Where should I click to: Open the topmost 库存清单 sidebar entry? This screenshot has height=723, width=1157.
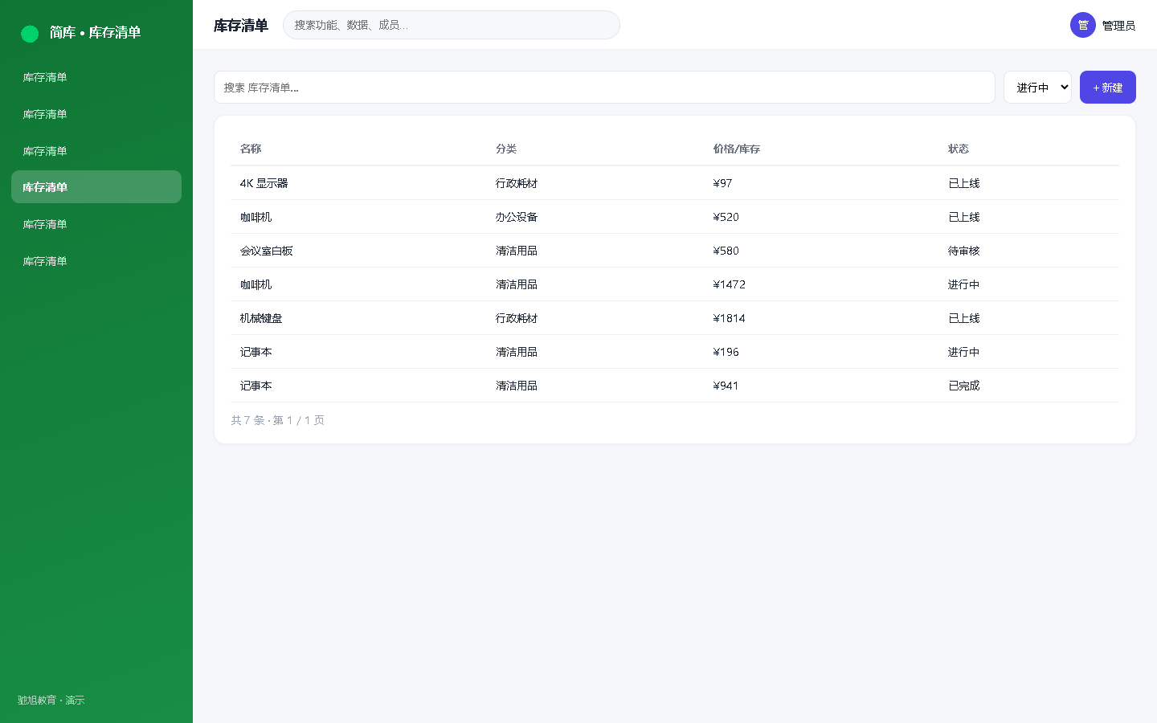click(x=96, y=77)
